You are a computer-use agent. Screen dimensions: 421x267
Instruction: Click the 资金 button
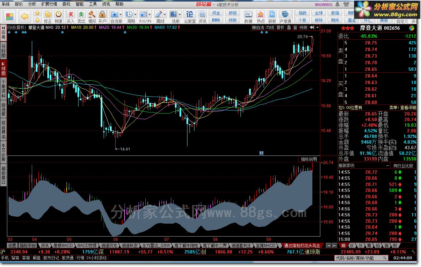216,13
